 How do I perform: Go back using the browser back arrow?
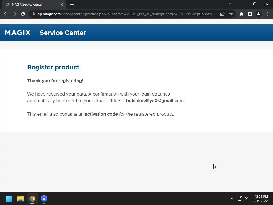[6, 14]
